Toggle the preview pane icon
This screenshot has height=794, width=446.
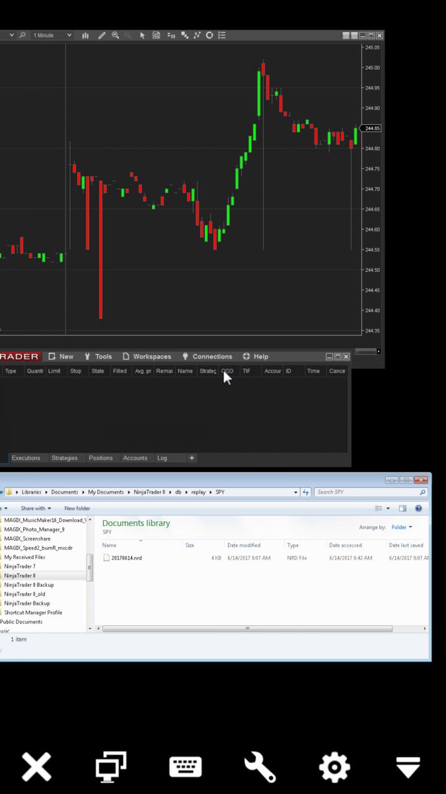[x=402, y=508]
